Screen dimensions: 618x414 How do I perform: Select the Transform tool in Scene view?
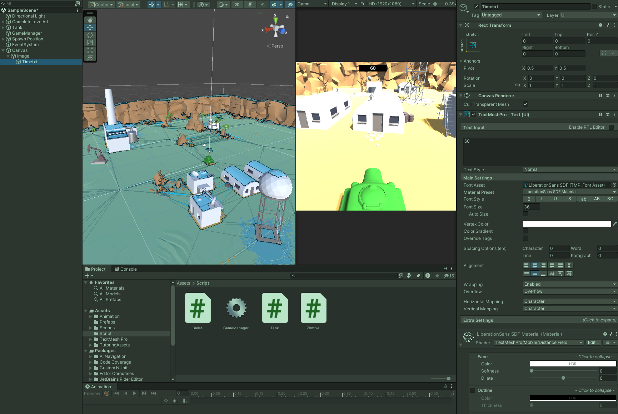[90, 58]
